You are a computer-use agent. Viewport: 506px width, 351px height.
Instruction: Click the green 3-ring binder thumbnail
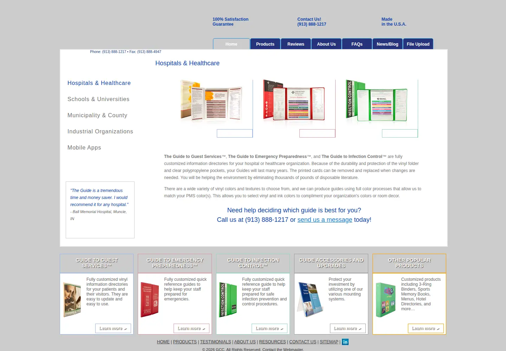(386, 300)
